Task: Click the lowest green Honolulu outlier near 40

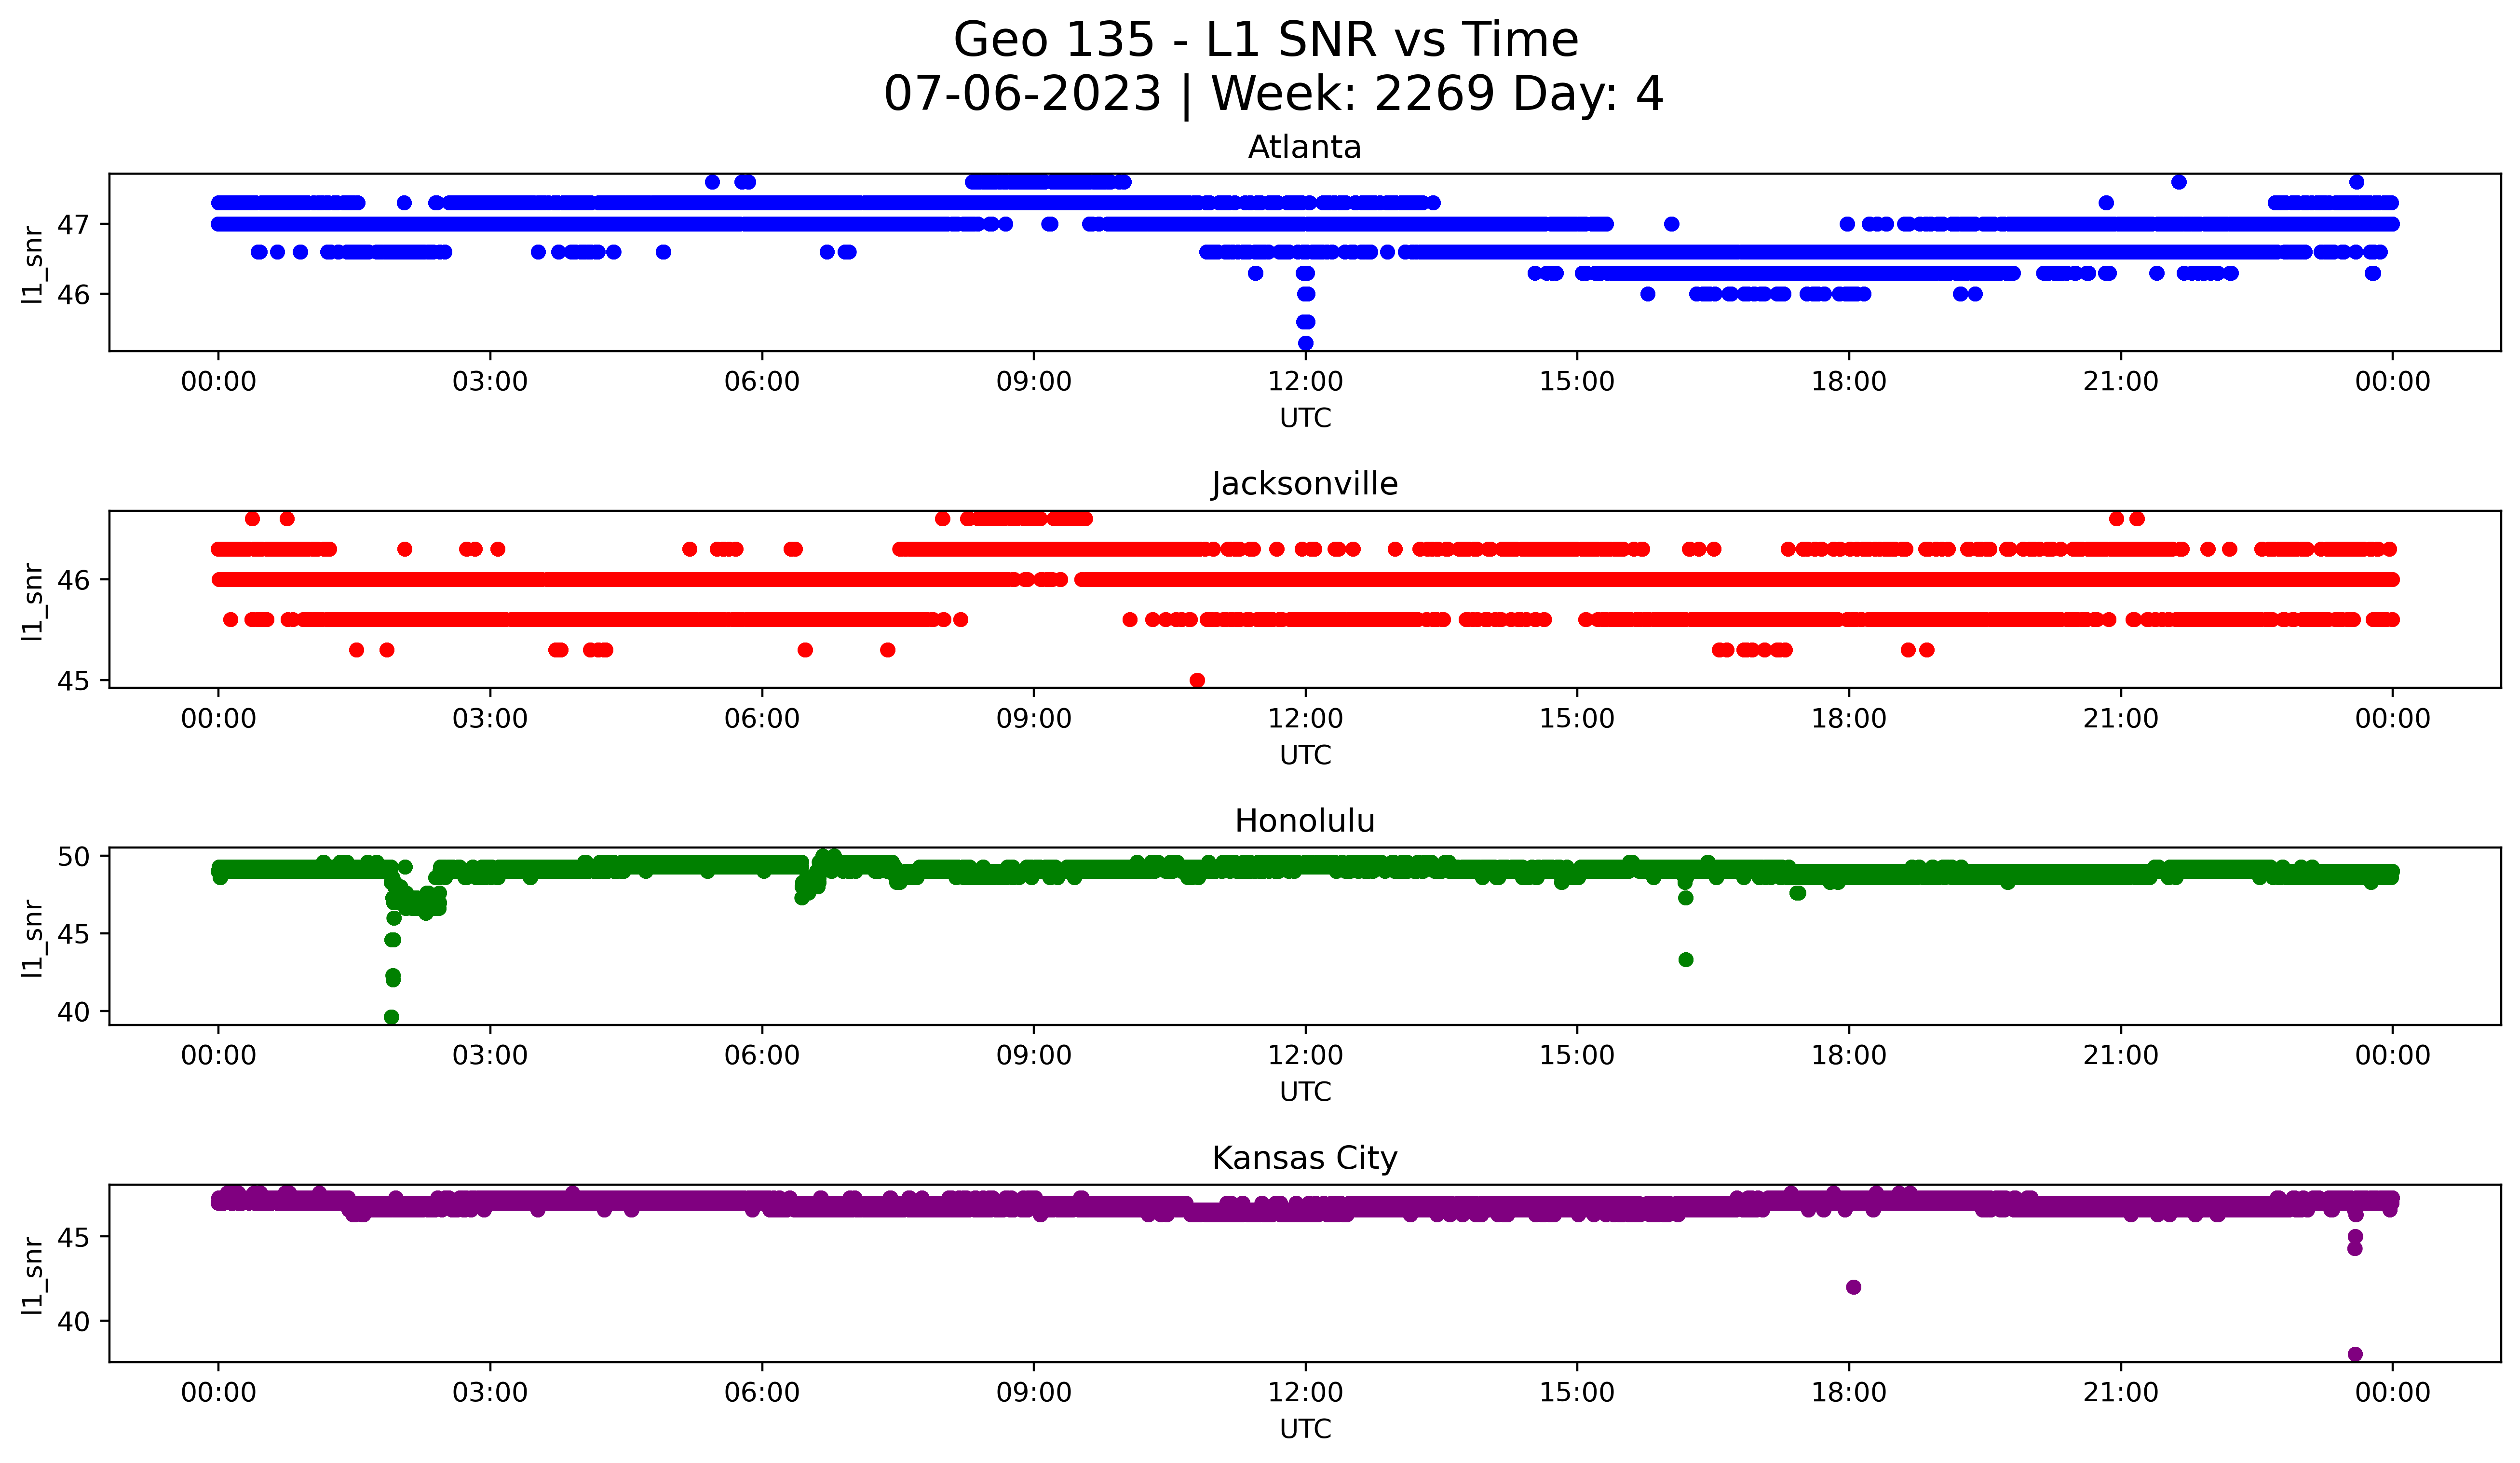Action: coord(392,1017)
